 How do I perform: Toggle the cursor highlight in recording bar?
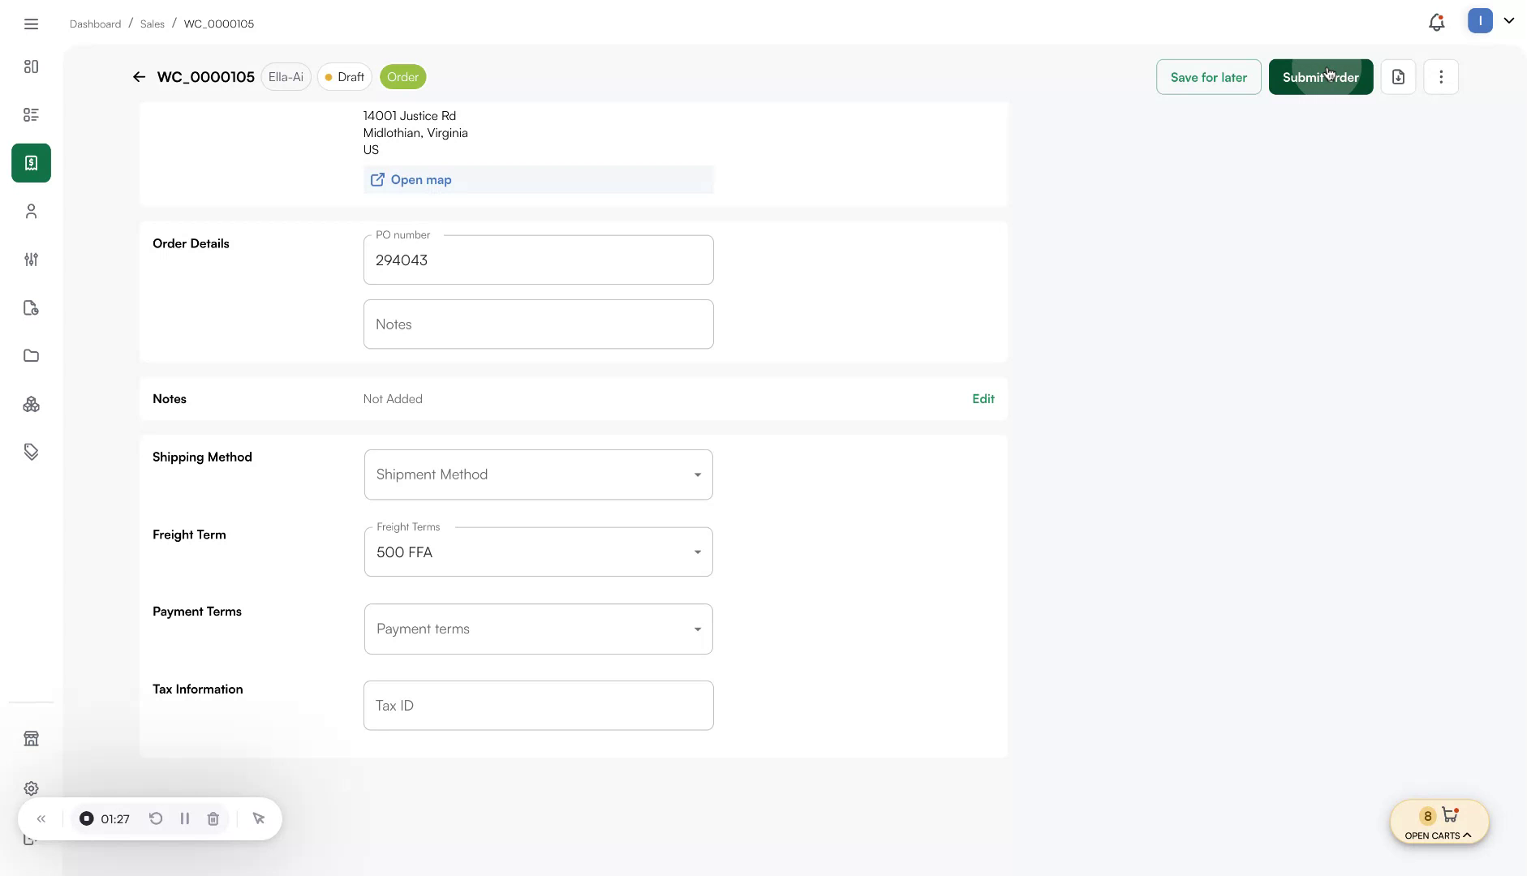(x=259, y=818)
